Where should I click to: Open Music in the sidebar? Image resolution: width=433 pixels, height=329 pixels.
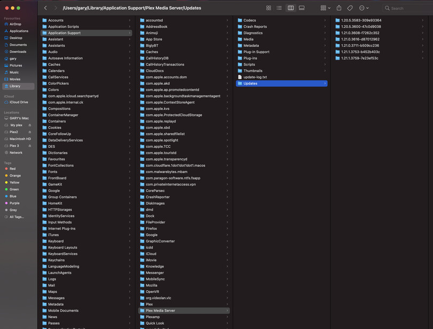click(18, 73)
